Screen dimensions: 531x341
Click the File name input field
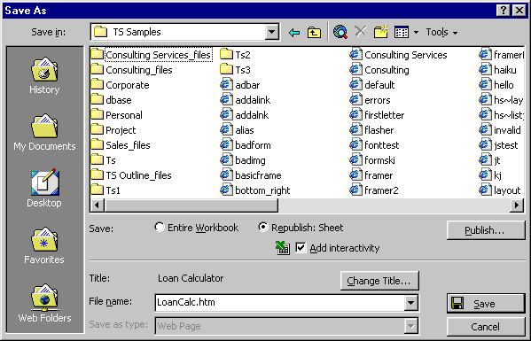(280, 303)
